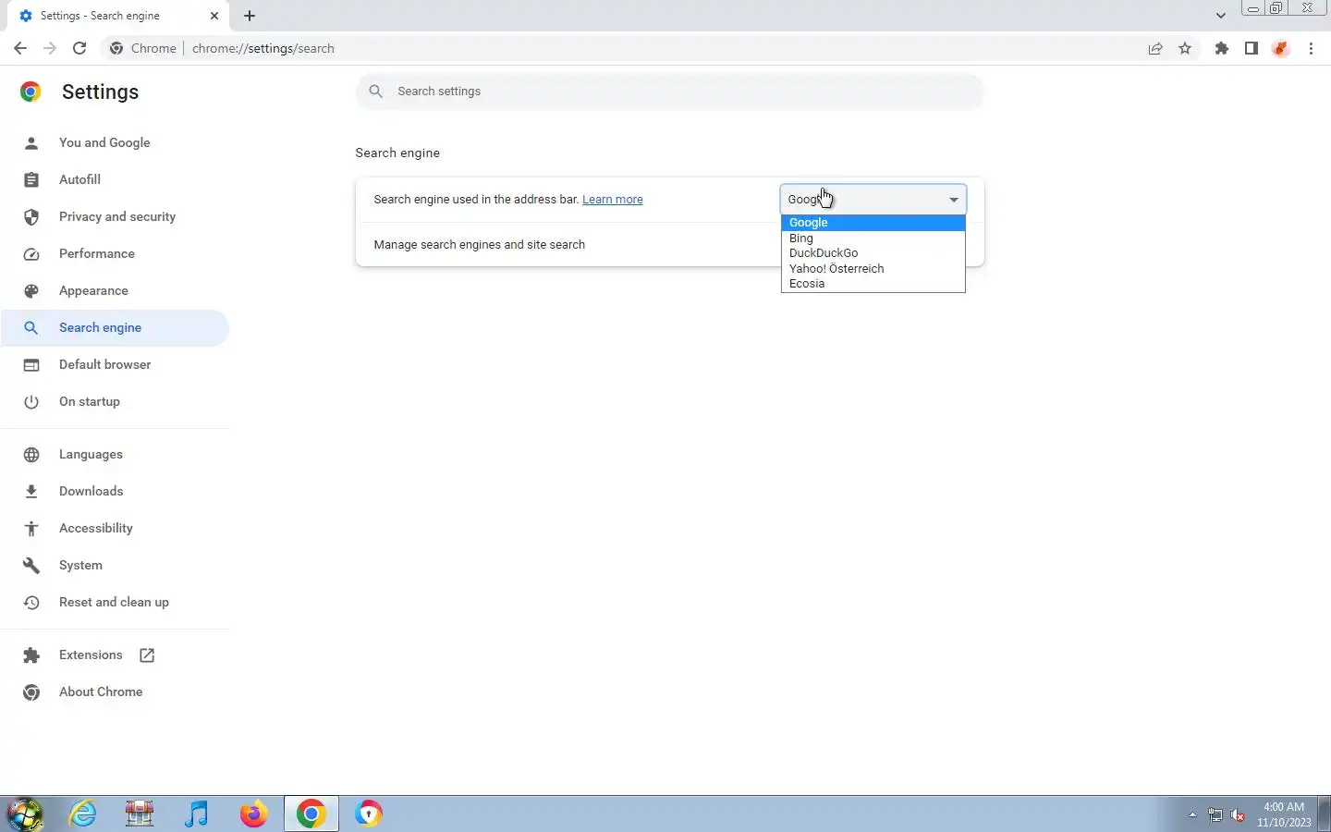Focus the Search settings field
Image resolution: width=1331 pixels, height=832 pixels.
pyautogui.click(x=669, y=92)
